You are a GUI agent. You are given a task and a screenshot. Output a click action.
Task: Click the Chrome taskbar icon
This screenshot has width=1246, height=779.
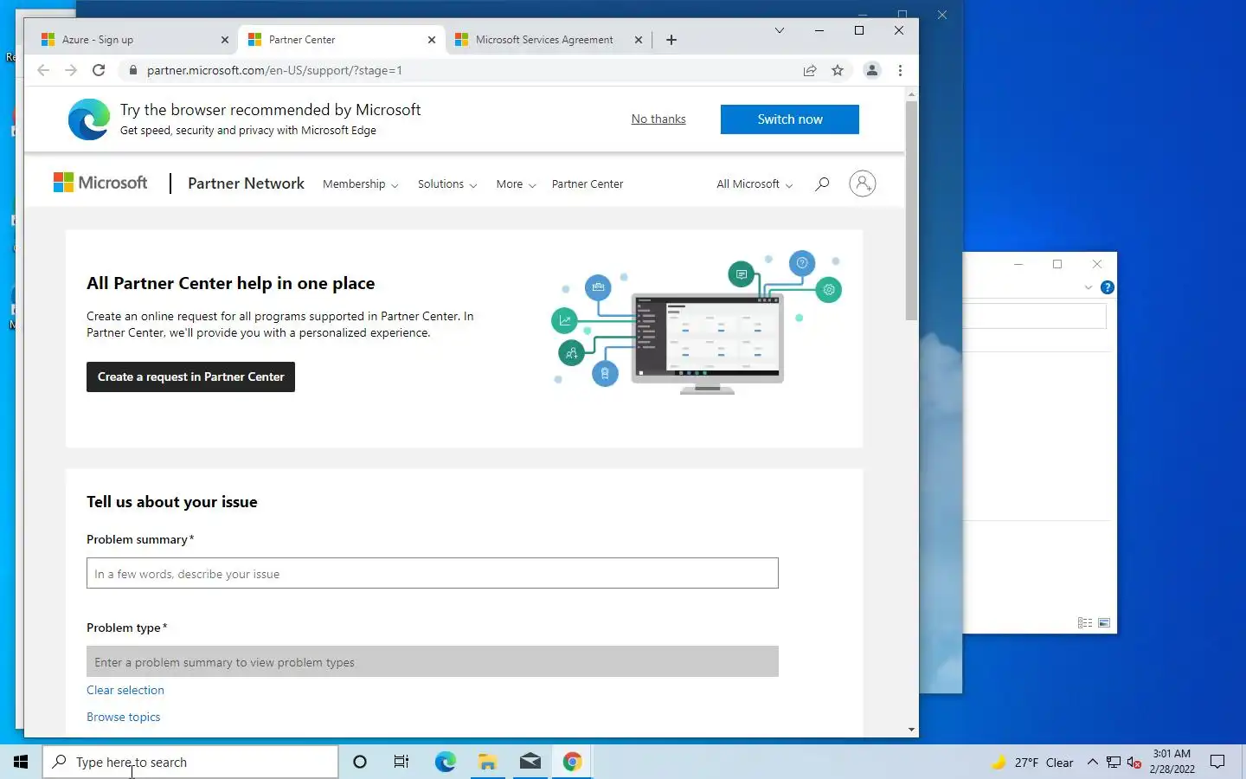coord(572,762)
